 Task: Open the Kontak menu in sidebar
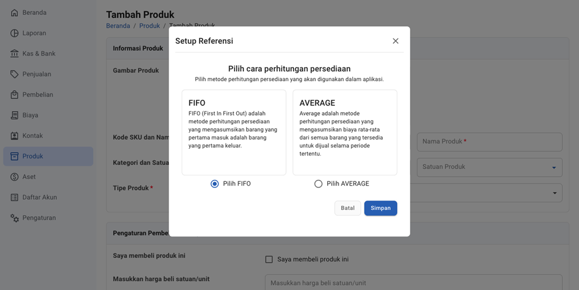[33, 136]
